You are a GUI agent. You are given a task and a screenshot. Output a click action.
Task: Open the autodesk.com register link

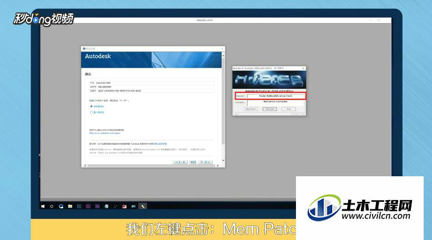pyautogui.click(x=105, y=133)
